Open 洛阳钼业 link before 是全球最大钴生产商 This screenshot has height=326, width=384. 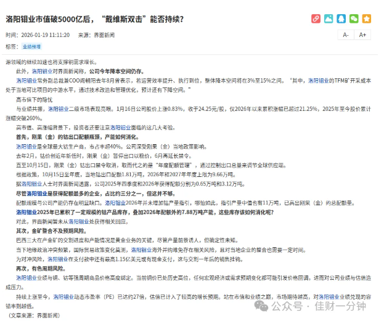[27, 147]
